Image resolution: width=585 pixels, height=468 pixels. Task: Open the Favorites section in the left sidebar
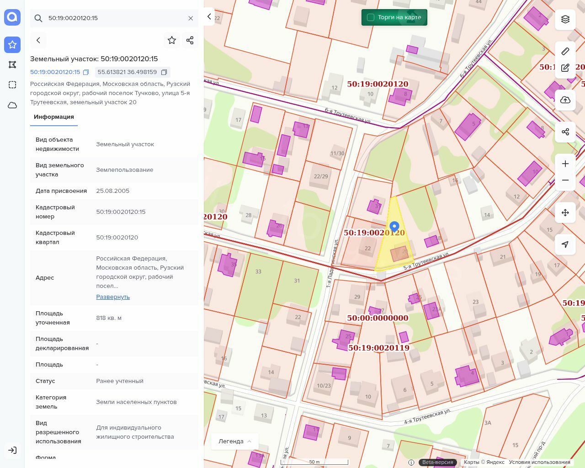[x=12, y=44]
